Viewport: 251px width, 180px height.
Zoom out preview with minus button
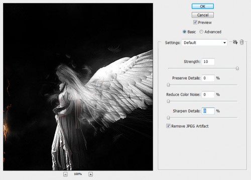click(x=65, y=174)
